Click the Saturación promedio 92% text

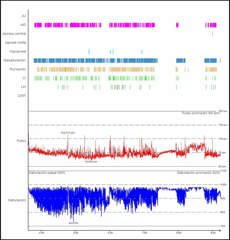click(198, 173)
